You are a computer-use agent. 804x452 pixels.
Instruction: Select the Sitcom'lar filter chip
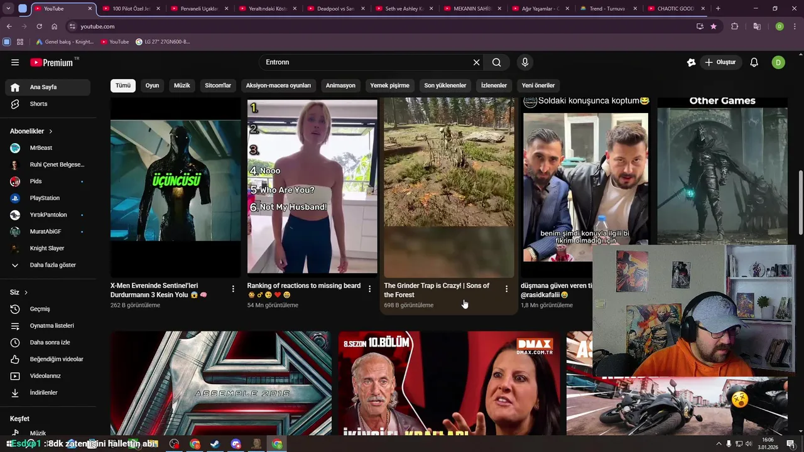[218, 85]
